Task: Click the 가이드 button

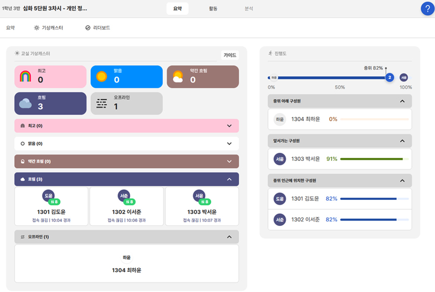Action: click(x=230, y=55)
